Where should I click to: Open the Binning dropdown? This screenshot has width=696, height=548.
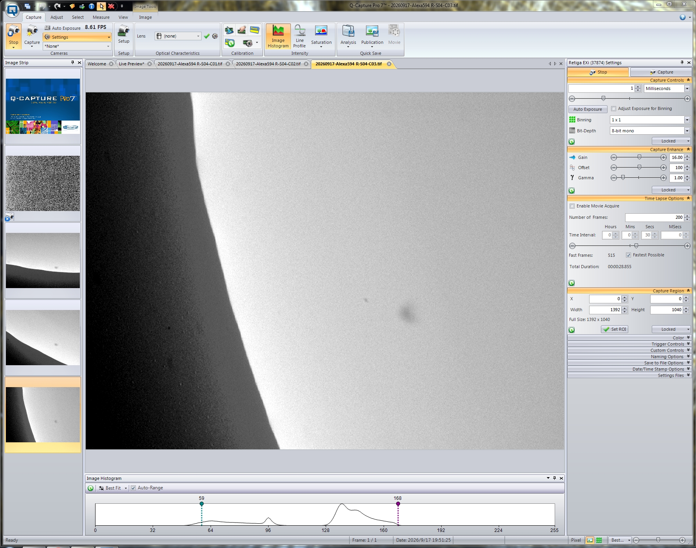(687, 120)
